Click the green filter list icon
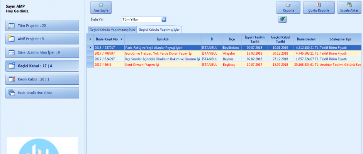This screenshot has width=363, height=154. point(282,19)
